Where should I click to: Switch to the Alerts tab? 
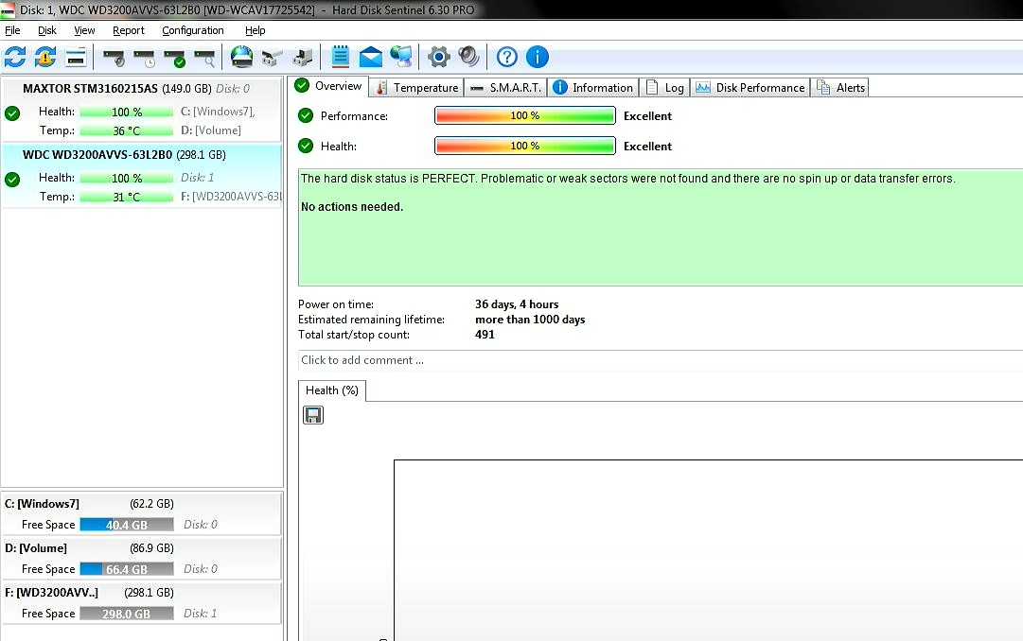839,87
